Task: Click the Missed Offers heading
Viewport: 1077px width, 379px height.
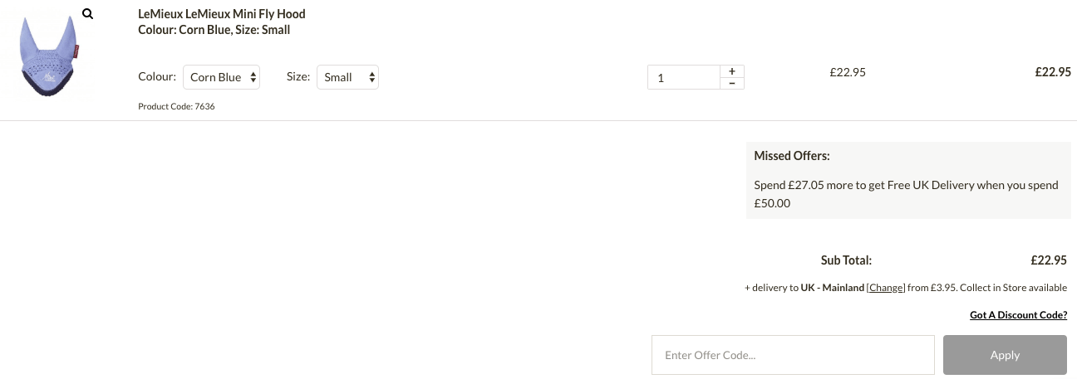Action: pos(792,155)
